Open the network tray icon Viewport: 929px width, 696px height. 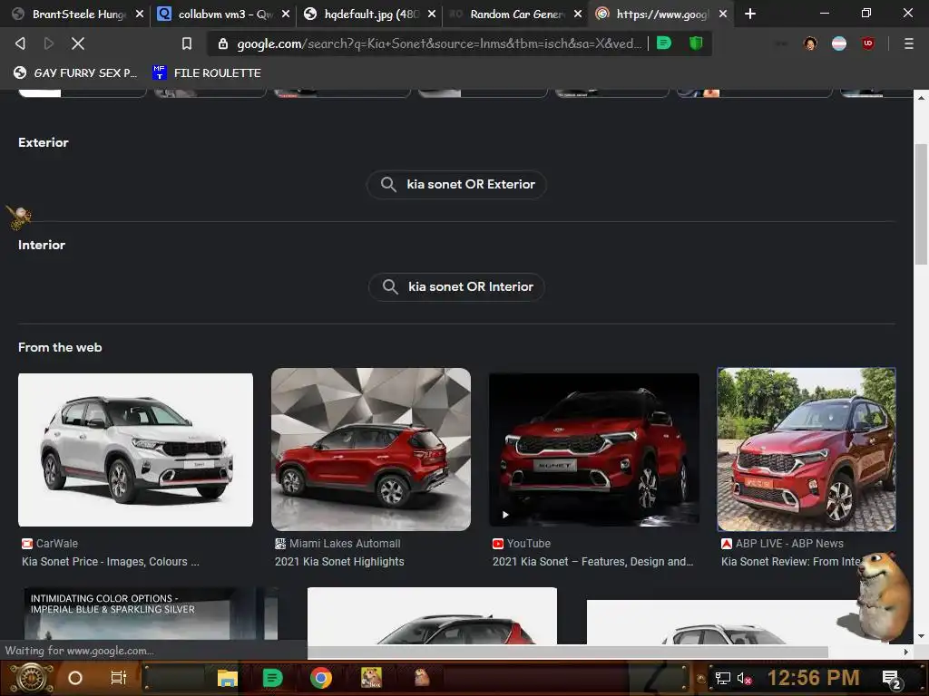tap(723, 679)
